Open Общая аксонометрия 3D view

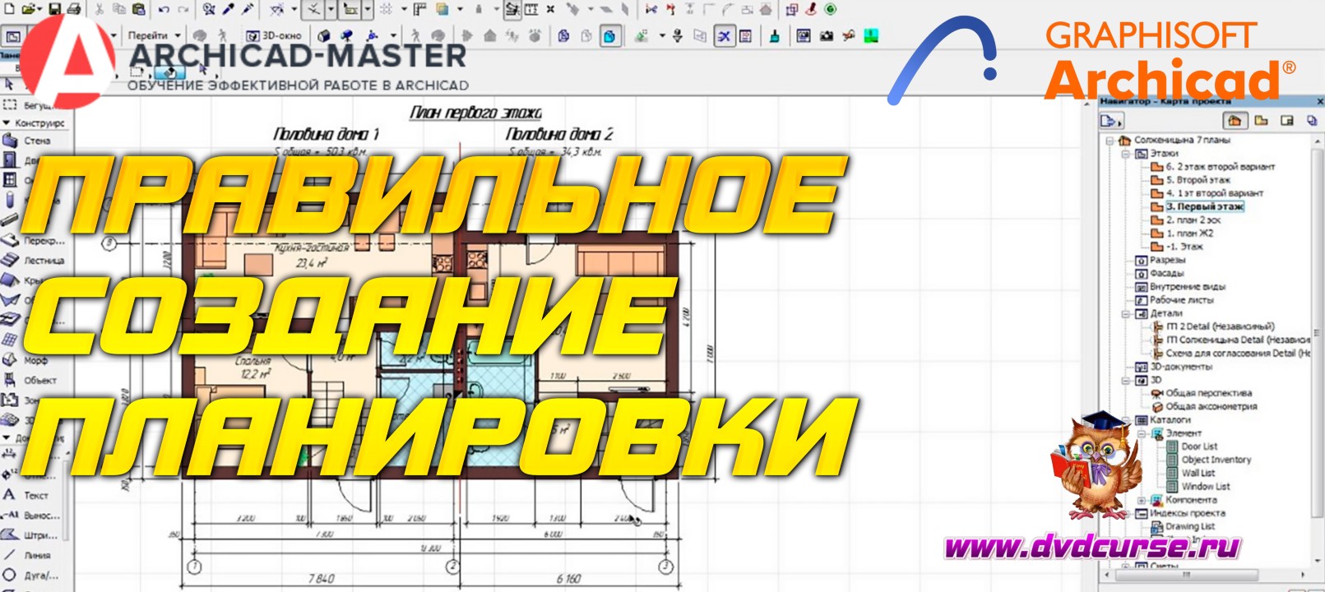coord(1204,406)
